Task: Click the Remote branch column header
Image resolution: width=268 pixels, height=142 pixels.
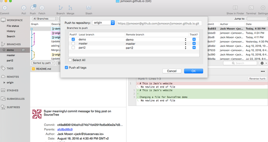Action: [135, 35]
